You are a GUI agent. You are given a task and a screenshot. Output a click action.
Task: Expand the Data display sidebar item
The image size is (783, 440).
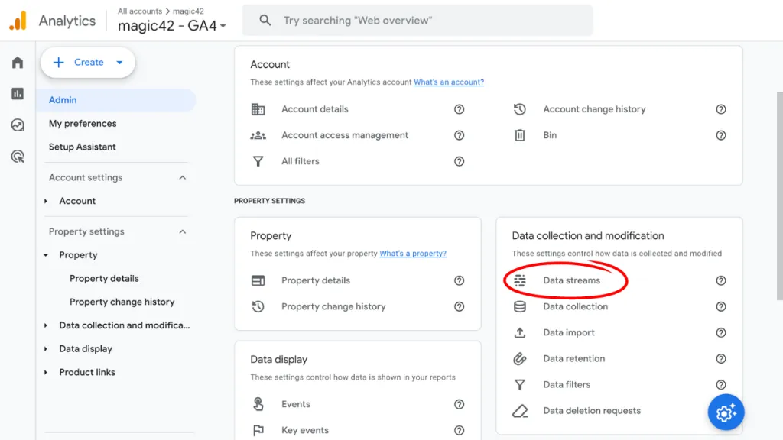(x=45, y=348)
